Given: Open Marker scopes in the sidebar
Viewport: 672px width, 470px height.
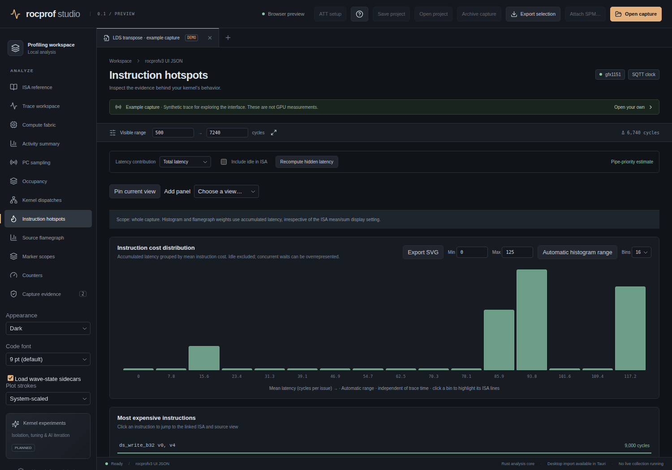Looking at the screenshot, I should (x=48, y=256).
